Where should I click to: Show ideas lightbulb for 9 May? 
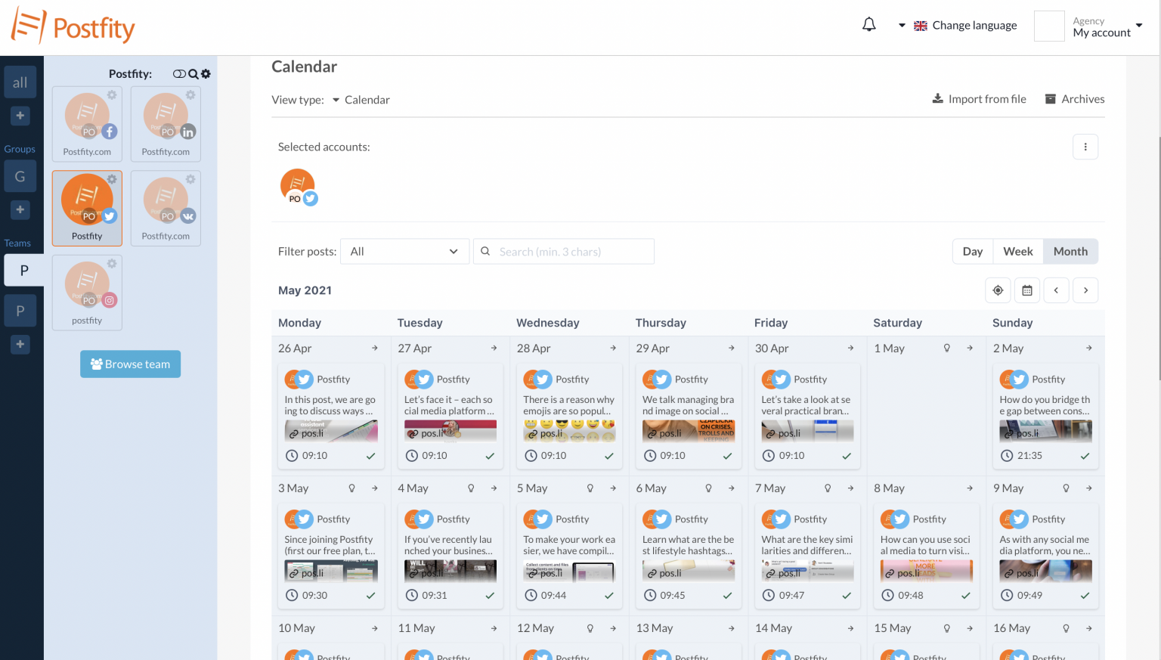point(1067,488)
